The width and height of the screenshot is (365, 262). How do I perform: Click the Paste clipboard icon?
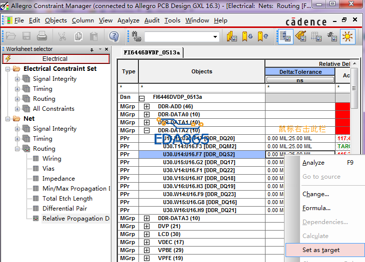93,36
